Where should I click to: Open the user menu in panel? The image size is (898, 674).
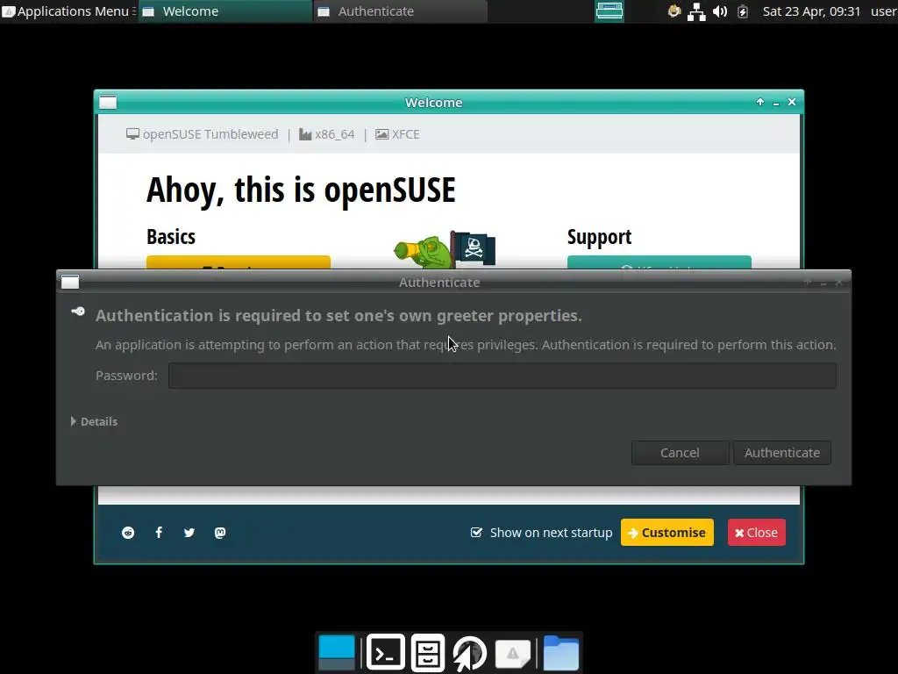pos(884,11)
